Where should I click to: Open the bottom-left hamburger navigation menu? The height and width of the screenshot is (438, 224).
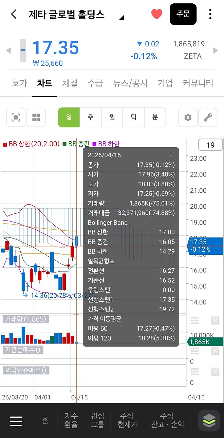pyautogui.click(x=16, y=420)
